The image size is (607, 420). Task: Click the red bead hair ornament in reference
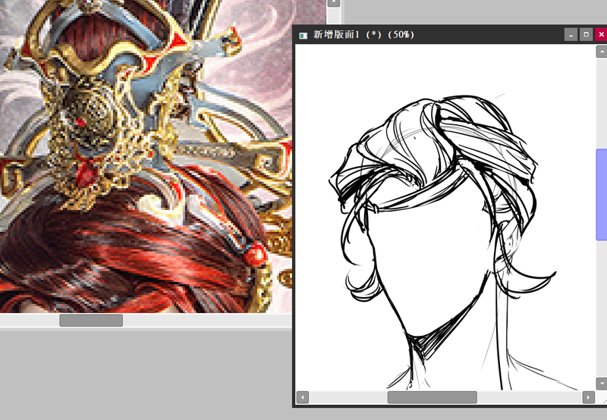[x=257, y=252]
